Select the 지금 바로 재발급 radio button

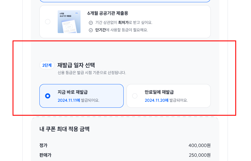click(x=48, y=96)
